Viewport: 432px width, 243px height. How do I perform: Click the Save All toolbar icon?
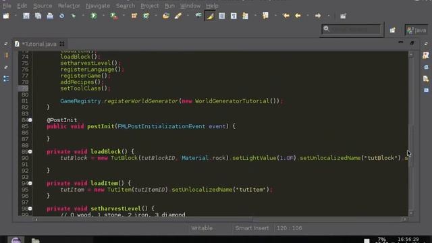pos(38,16)
